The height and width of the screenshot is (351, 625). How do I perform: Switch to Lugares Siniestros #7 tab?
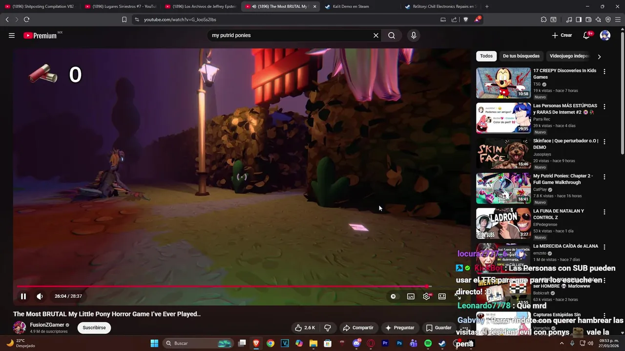point(120,6)
